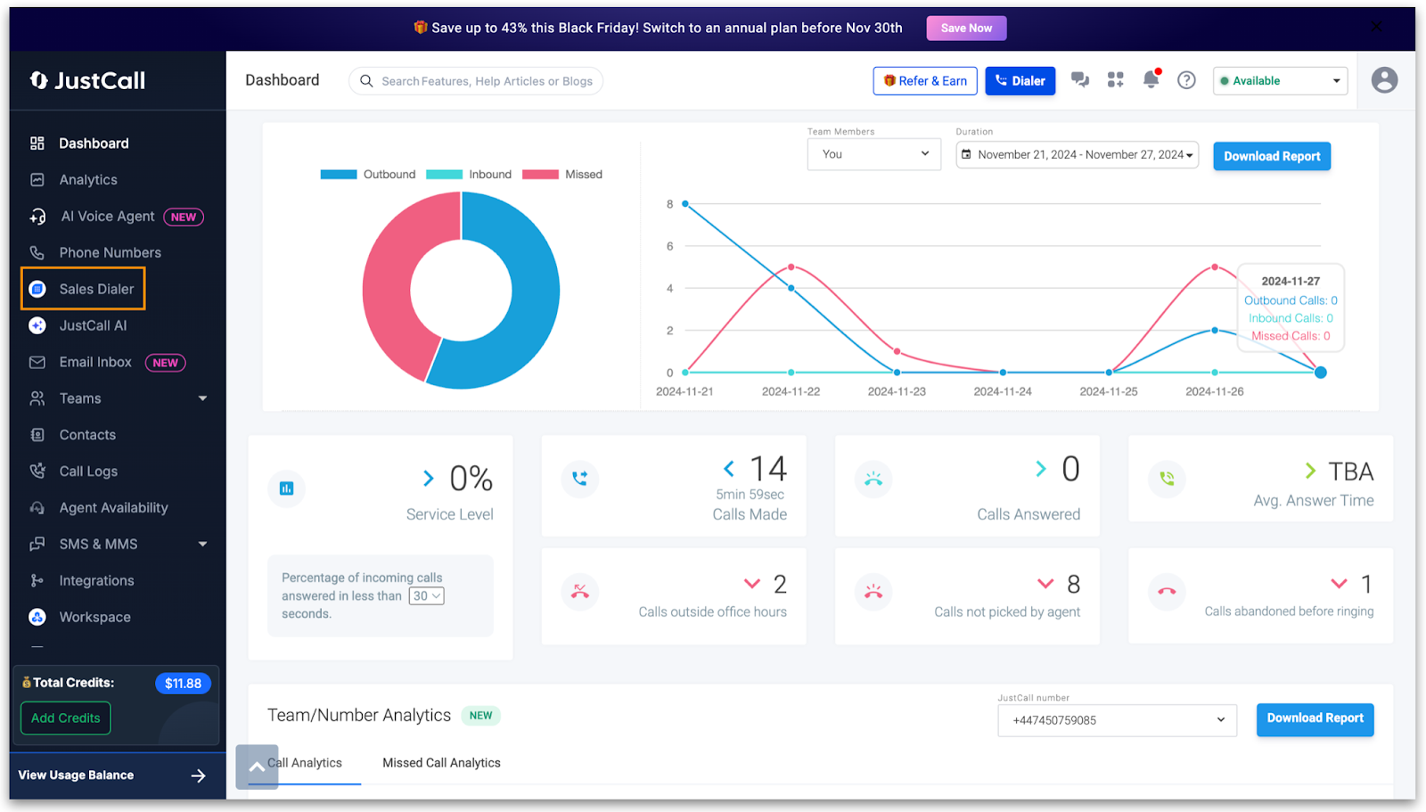The width and height of the screenshot is (1426, 812).
Task: Click the Phone Numbers handset icon
Action: 37,253
